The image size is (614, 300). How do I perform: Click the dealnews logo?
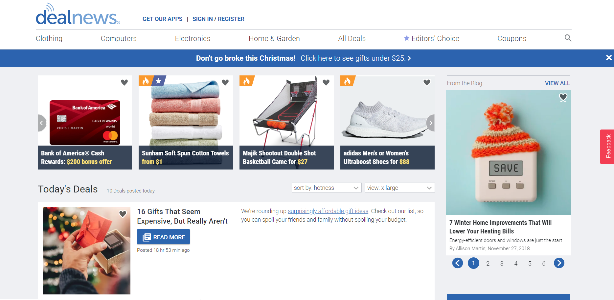click(78, 14)
